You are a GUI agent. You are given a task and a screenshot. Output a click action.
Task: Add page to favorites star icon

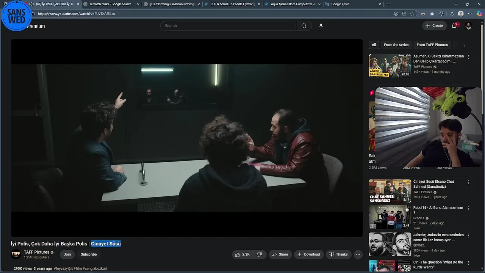(x=412, y=14)
